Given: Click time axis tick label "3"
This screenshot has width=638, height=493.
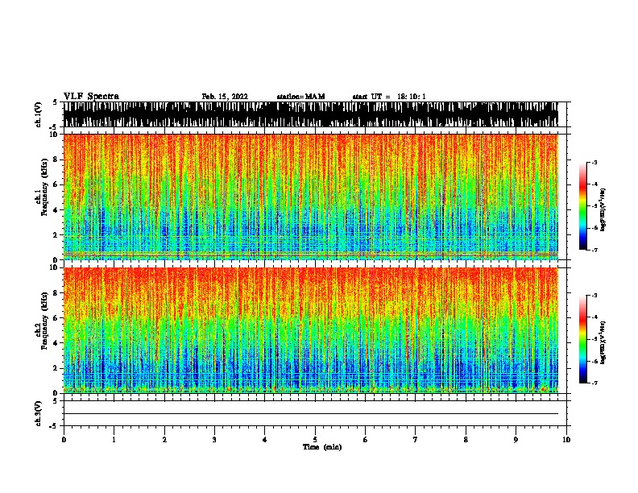Looking at the screenshot, I should coord(214,440).
